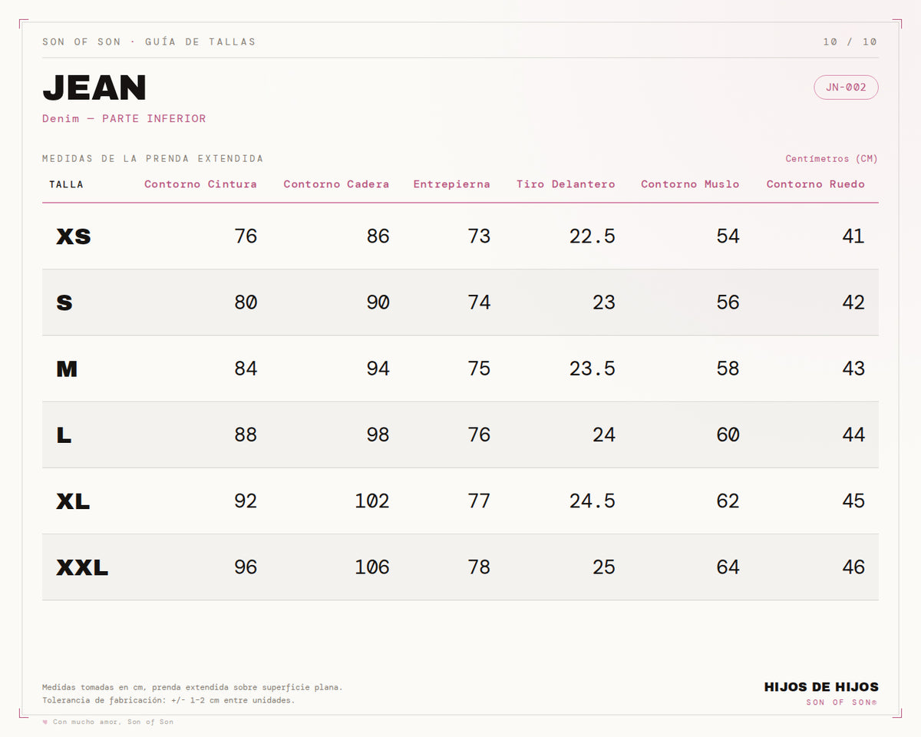Select the XXL size row label
The image size is (921, 737).
click(82, 568)
